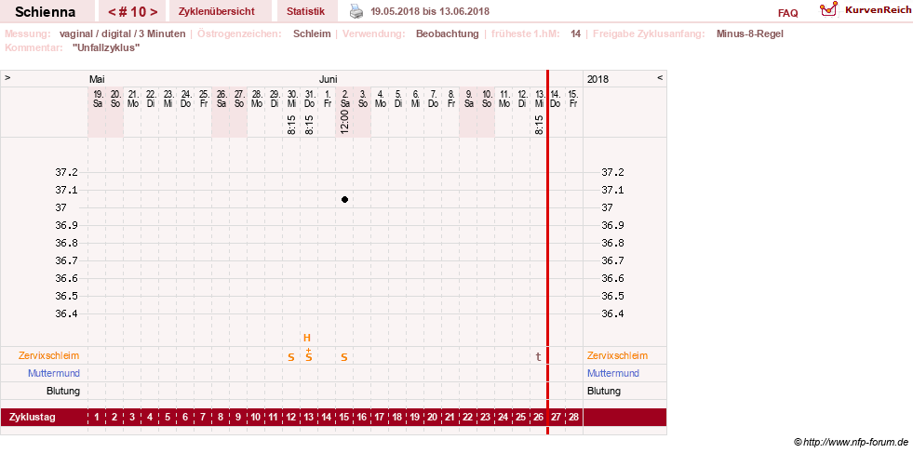Click the früheste 1.hM value 14

[575, 33]
